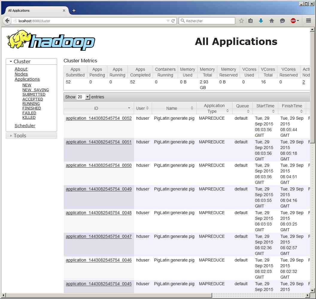The height and width of the screenshot is (299, 316).
Task: Click the browser back arrow button
Action: pos(7,21)
